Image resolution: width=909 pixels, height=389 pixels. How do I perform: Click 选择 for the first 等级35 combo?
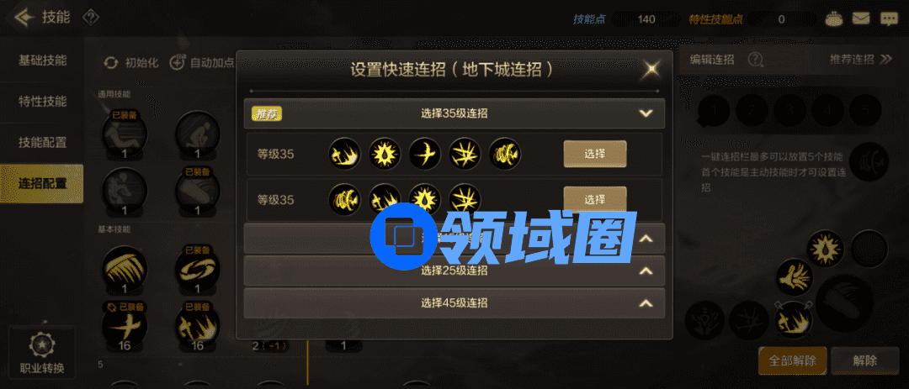[595, 154]
